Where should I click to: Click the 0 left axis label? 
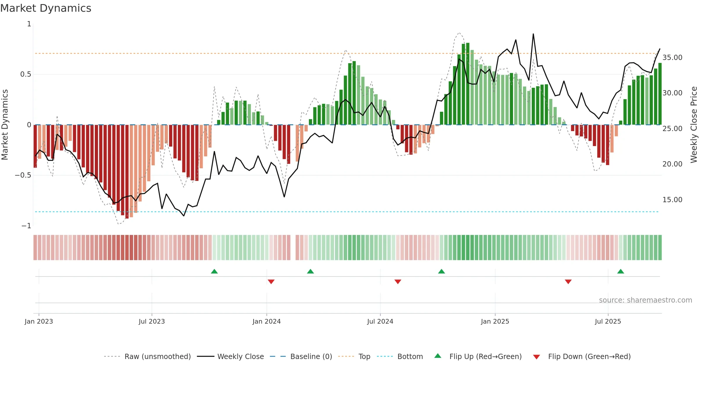pyautogui.click(x=29, y=125)
